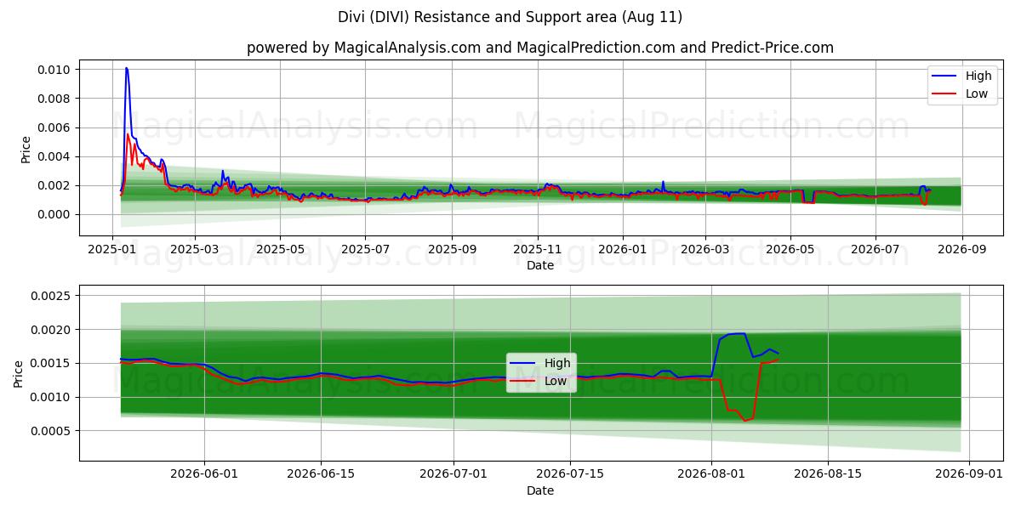Click the bottom chart y-axis label '0.0015'
Image resolution: width=1021 pixels, height=510 pixels.
(x=51, y=363)
